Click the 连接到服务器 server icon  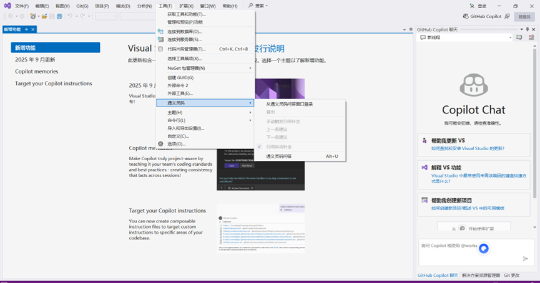[x=160, y=39]
